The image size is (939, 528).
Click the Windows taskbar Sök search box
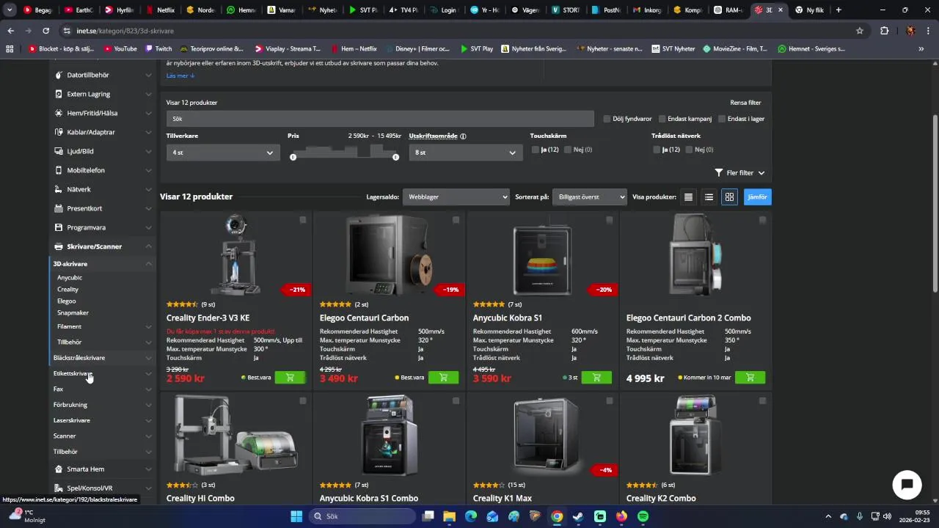point(362,516)
